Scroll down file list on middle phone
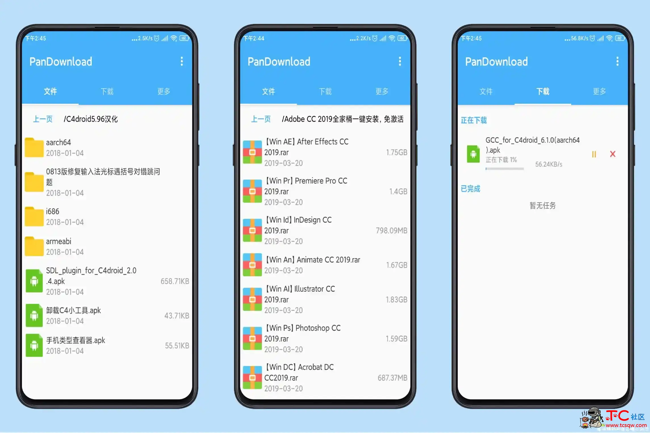 (325, 266)
